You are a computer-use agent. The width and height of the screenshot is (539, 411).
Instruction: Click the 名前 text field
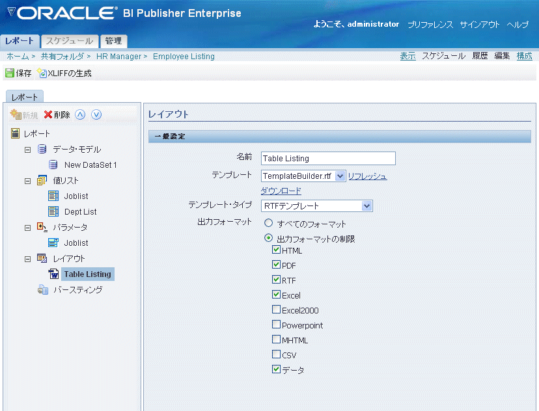point(328,158)
